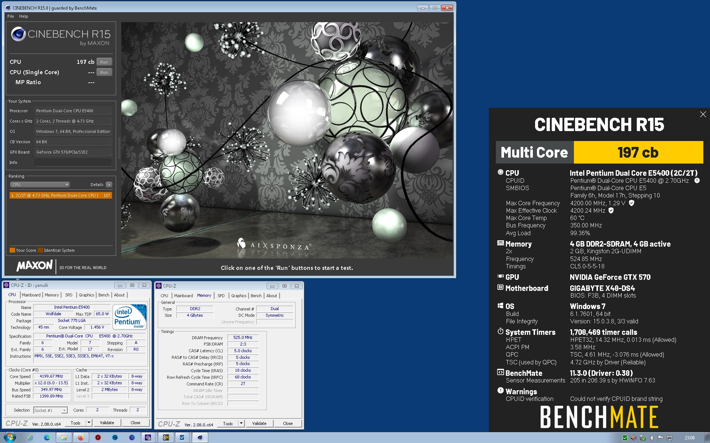The height and width of the screenshot is (443, 710).
Task: Open Bench tab in CPU-Z yanu0i window
Action: click(104, 295)
